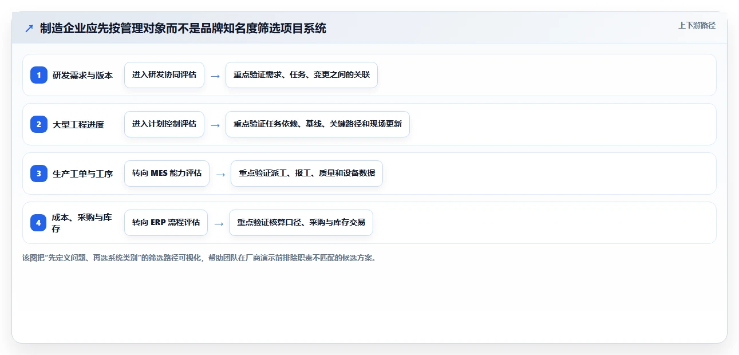The height and width of the screenshot is (355, 739).
Task: Select step number badge 1
Action: coord(39,75)
